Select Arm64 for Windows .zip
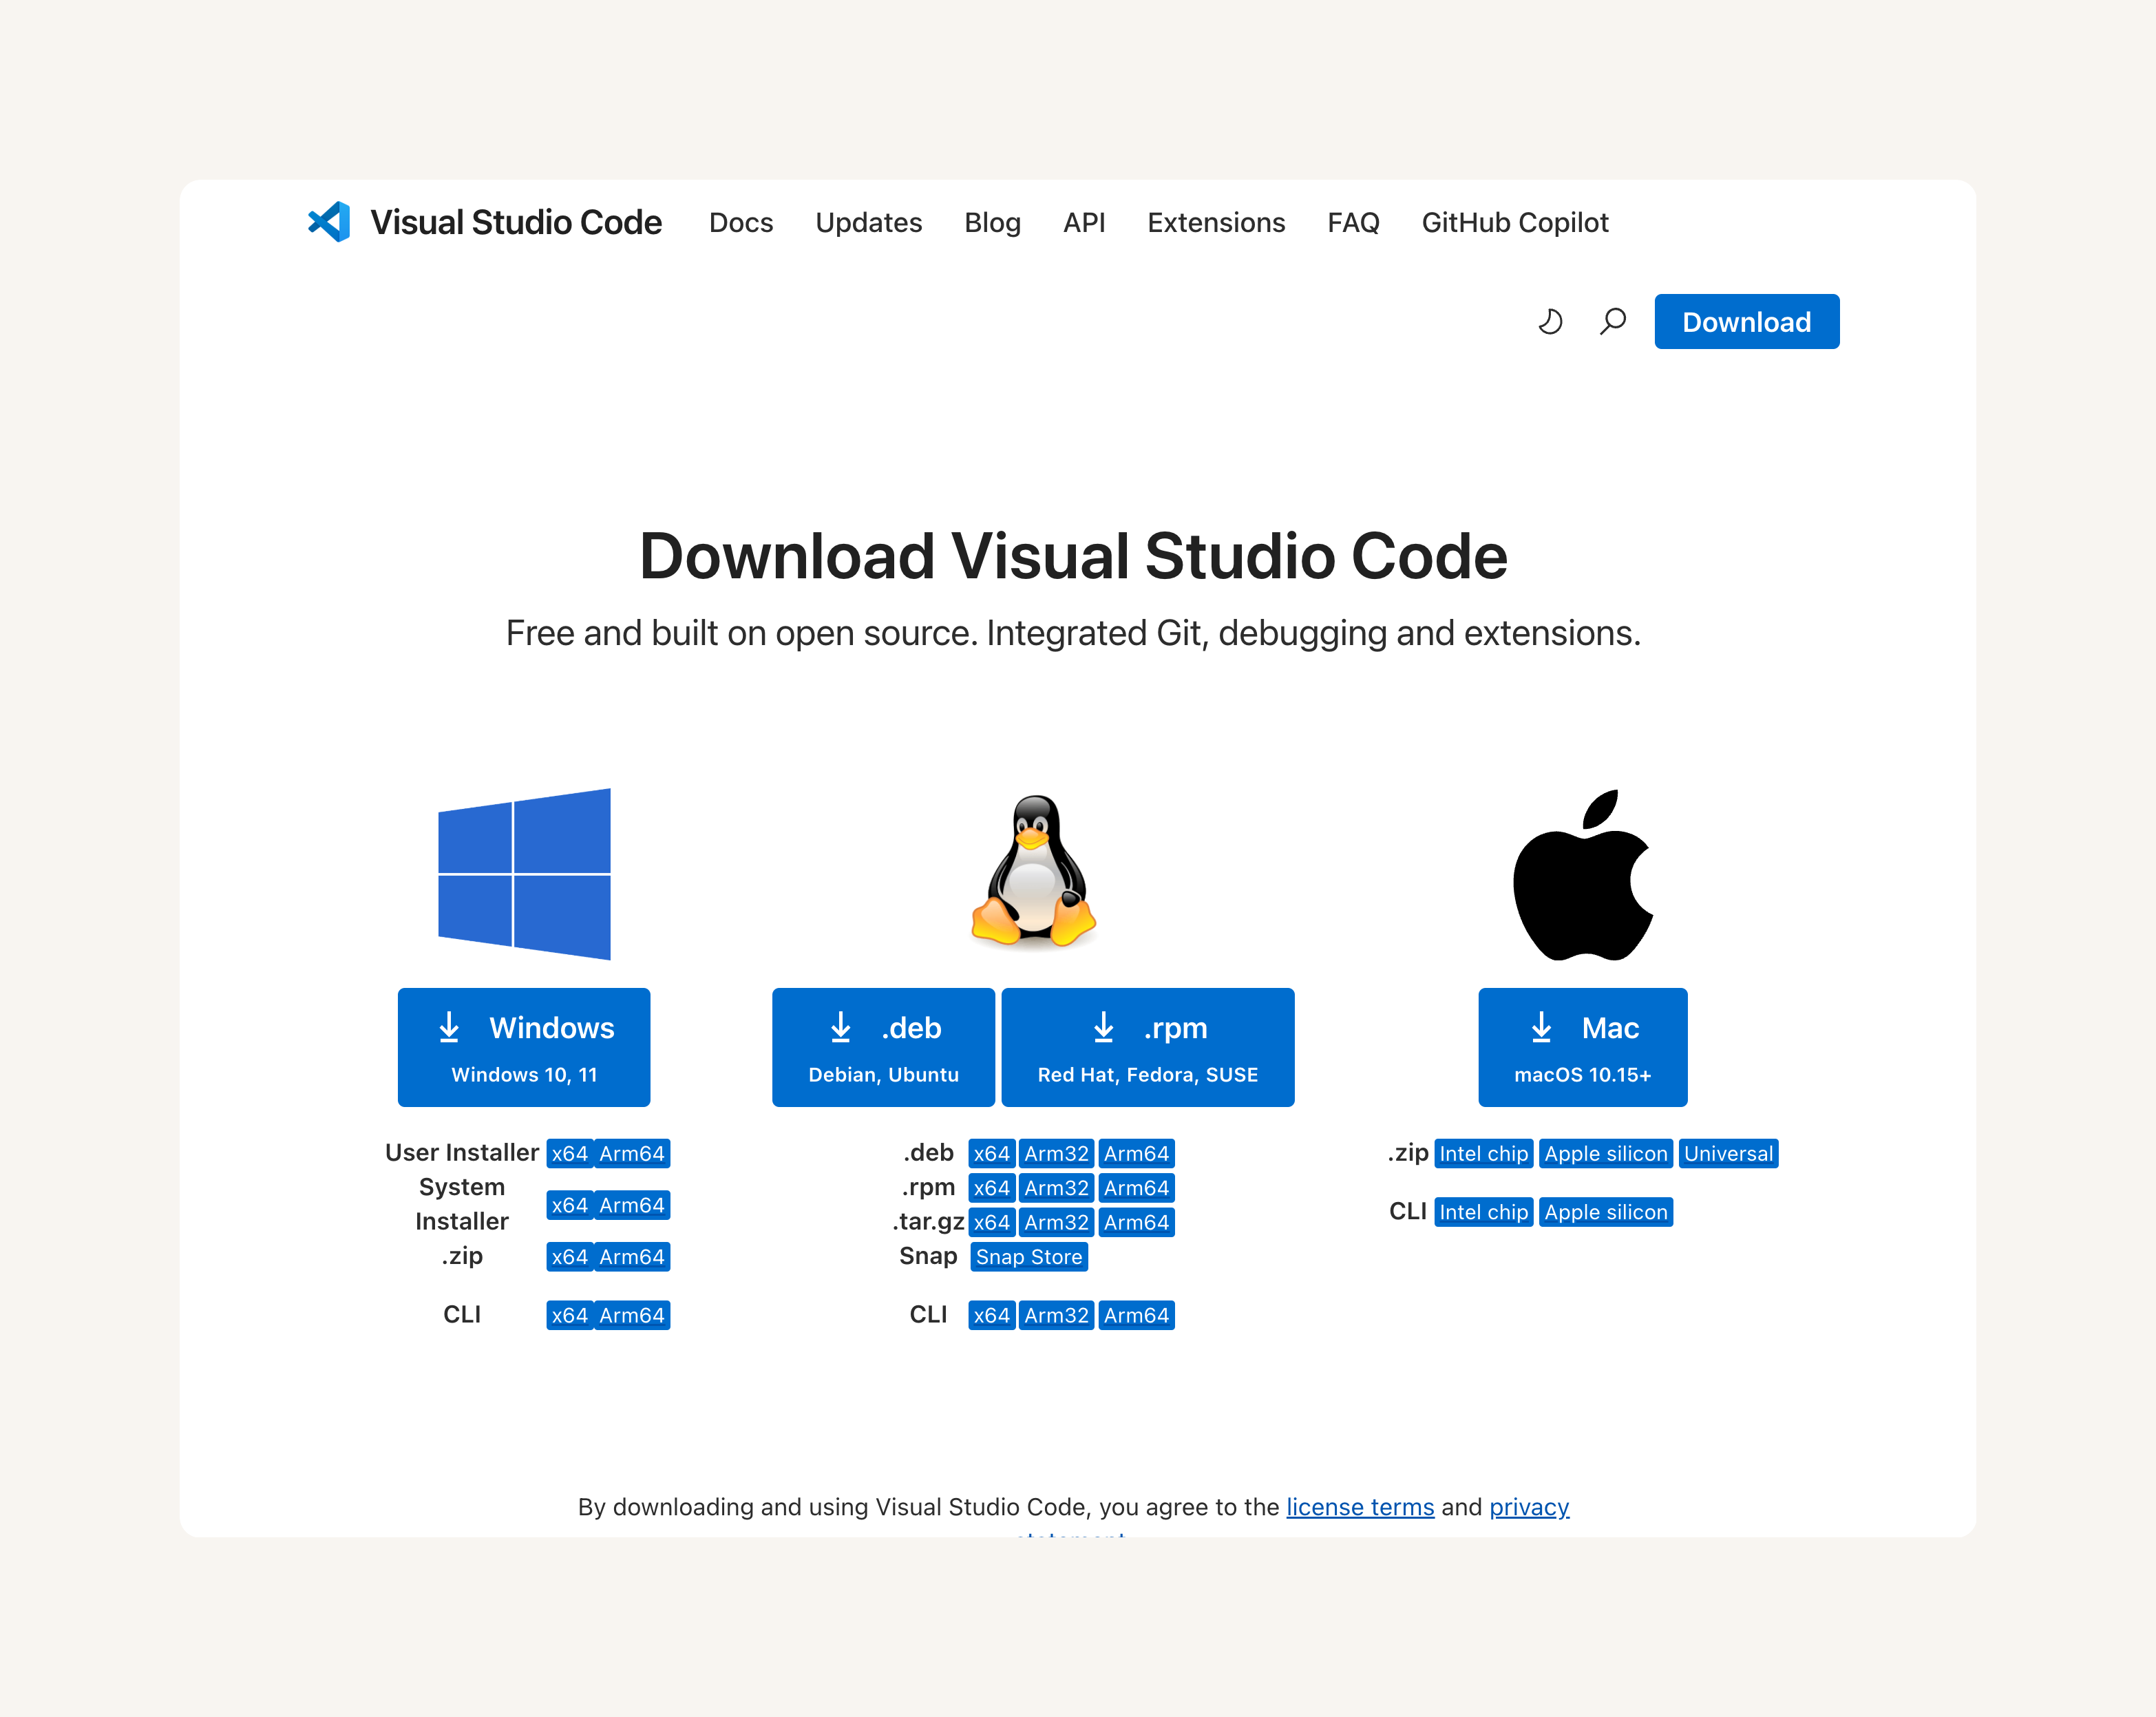2156x1717 pixels. click(x=632, y=1257)
